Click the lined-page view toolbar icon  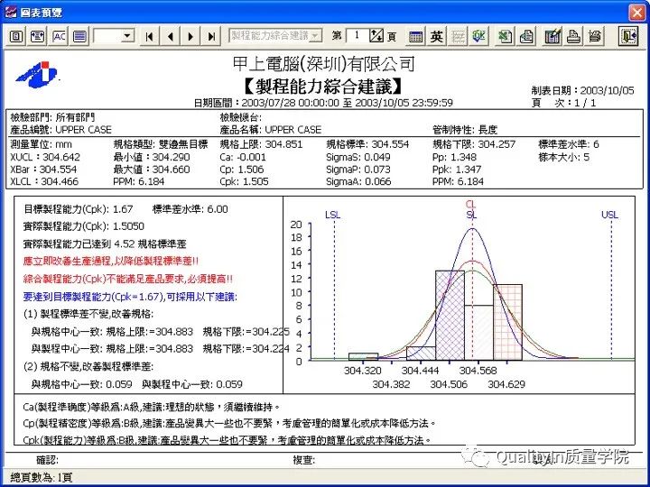point(80,36)
